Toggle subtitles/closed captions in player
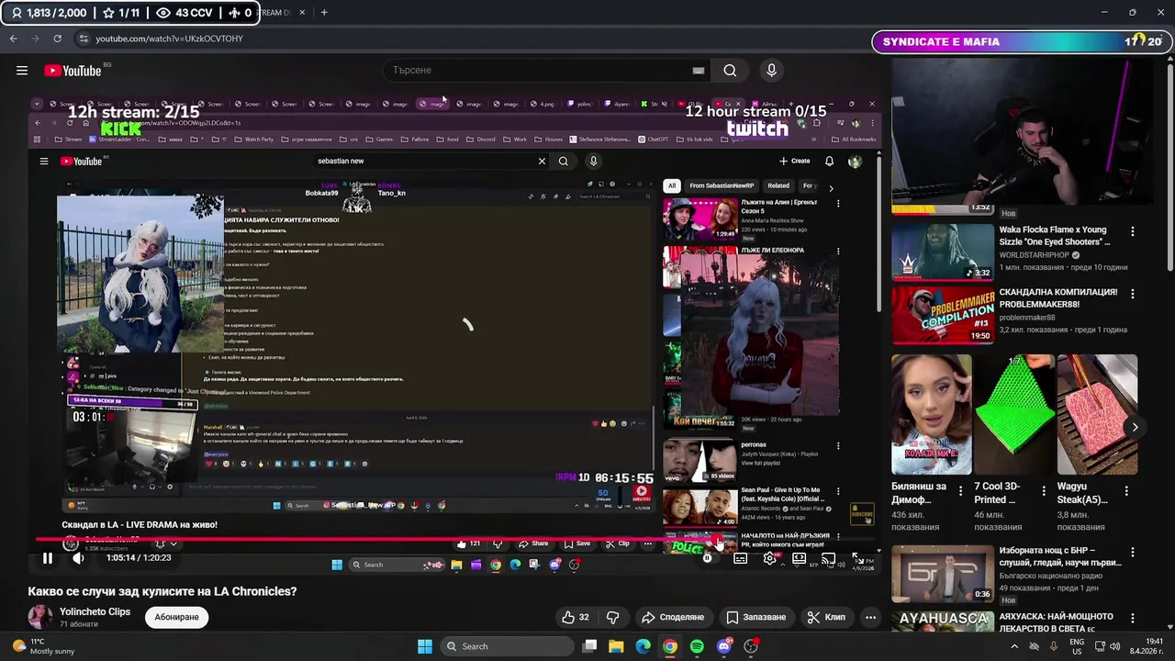The width and height of the screenshot is (1175, 661). pyautogui.click(x=740, y=558)
